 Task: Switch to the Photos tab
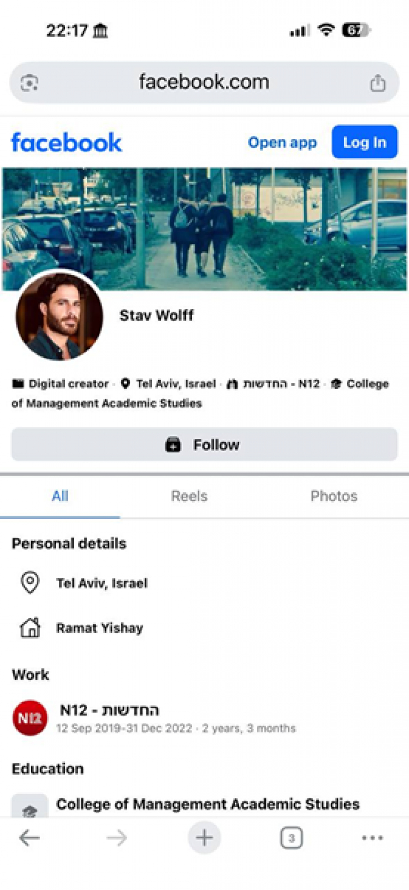coord(334,496)
